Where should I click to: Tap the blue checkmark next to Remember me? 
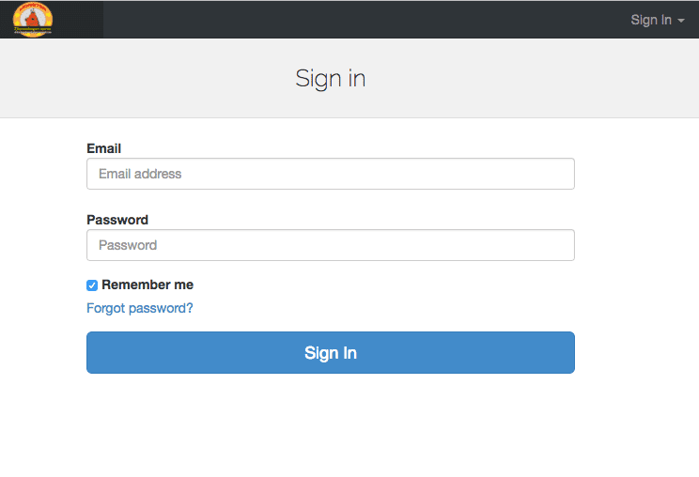click(x=92, y=285)
